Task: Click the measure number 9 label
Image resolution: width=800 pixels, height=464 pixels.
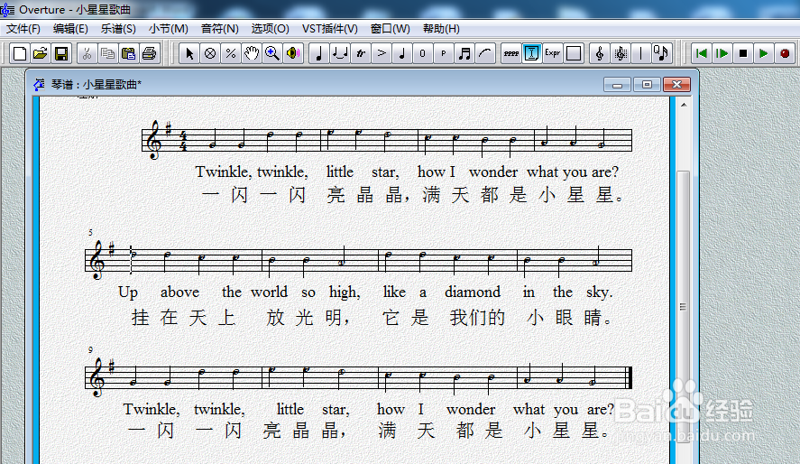Action: [90, 350]
